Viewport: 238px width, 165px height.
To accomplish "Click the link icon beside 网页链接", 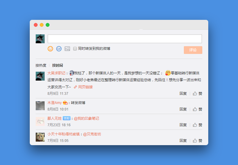I will tap(75, 87).
